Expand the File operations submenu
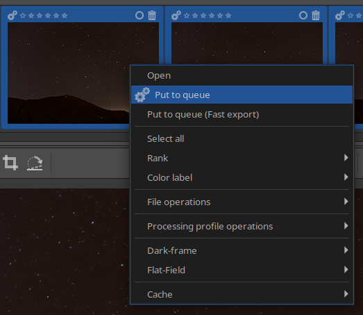The image size is (363, 315). point(242,202)
